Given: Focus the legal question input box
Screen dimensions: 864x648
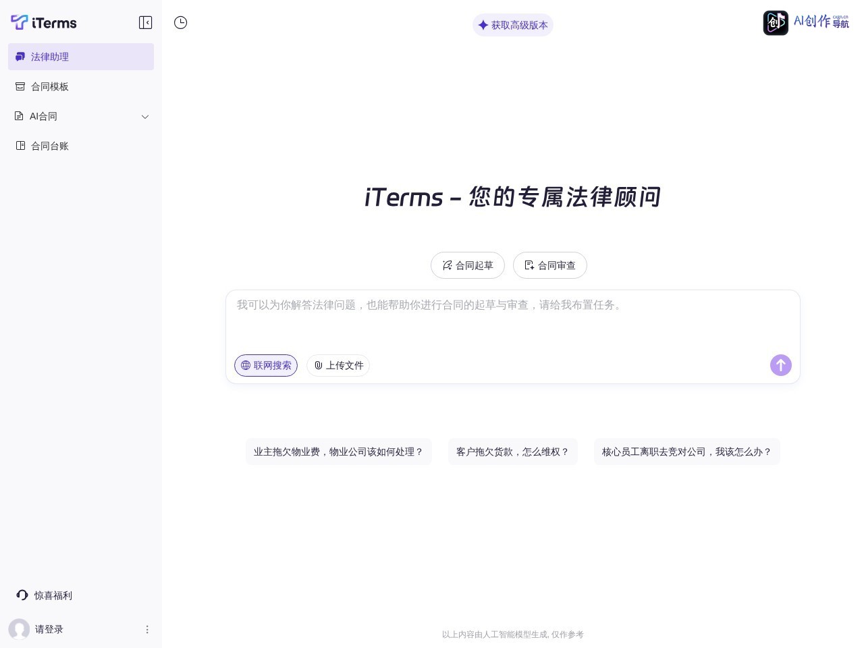Looking at the screenshot, I should click(513, 321).
